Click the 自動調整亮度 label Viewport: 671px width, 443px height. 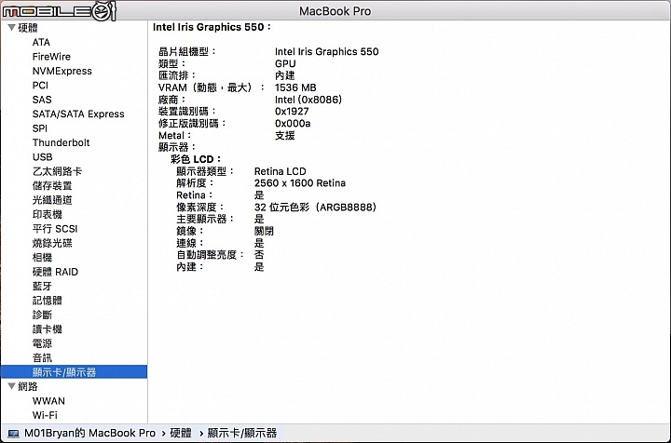(210, 255)
